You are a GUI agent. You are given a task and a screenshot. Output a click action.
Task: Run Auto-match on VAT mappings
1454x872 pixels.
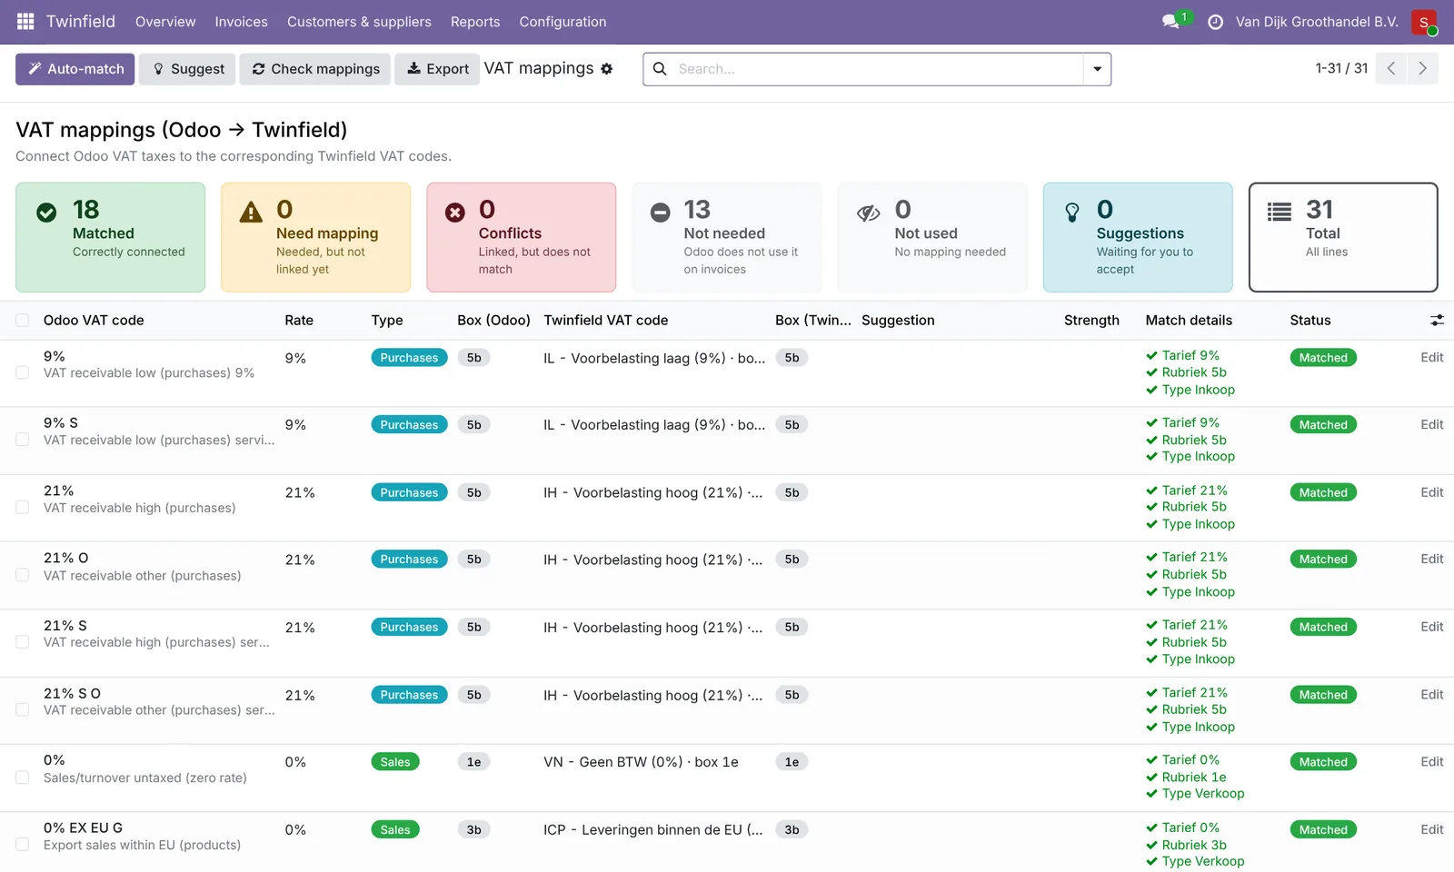click(x=75, y=69)
